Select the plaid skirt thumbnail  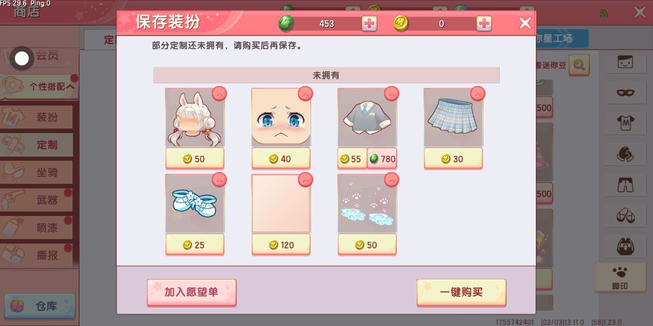pyautogui.click(x=453, y=118)
